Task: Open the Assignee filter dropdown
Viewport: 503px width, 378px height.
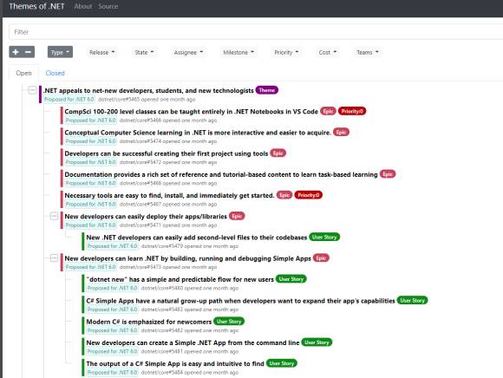Action: [x=188, y=52]
